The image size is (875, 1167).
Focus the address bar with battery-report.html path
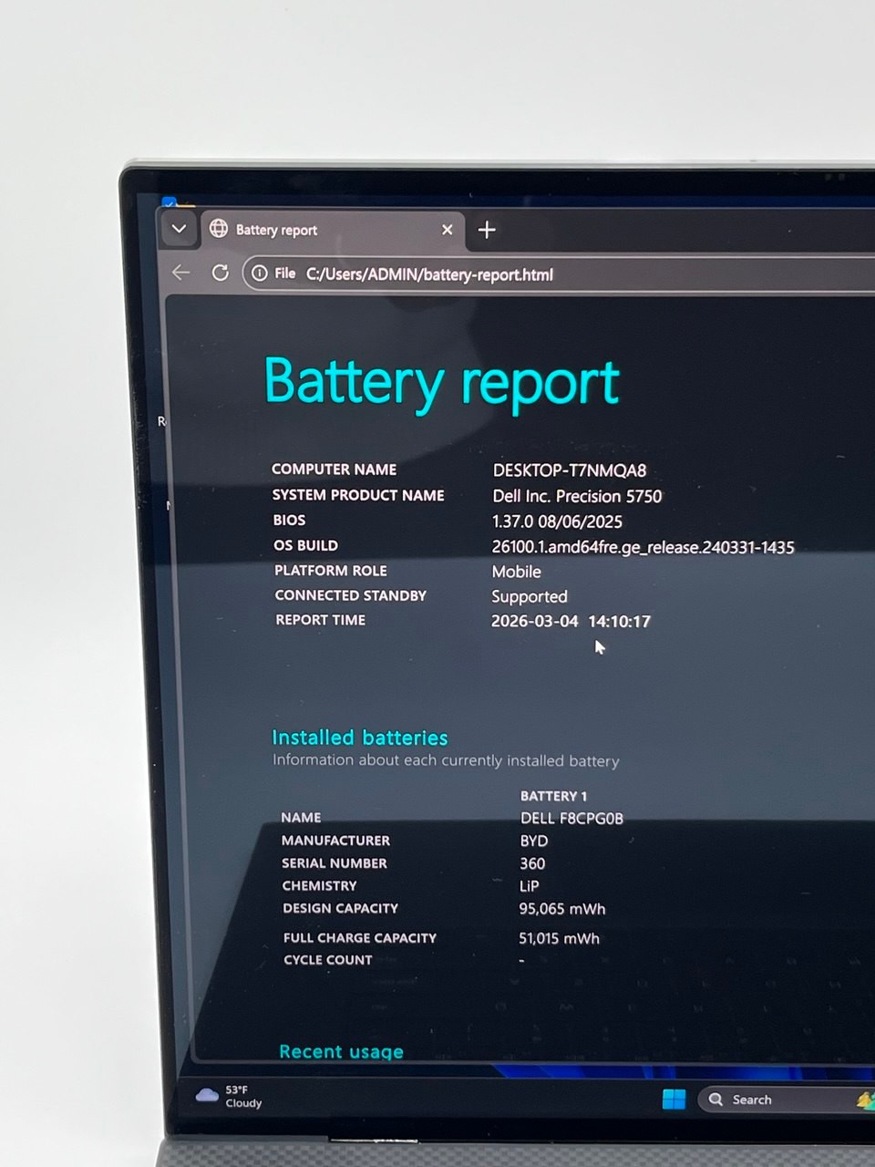(x=558, y=274)
